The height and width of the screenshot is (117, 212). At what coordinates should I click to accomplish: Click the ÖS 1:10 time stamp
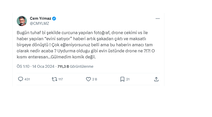pyautogui.click(x=23, y=66)
